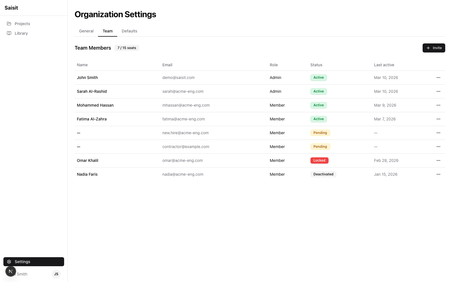Switch to the General tab
The image size is (452, 282).
click(86, 31)
